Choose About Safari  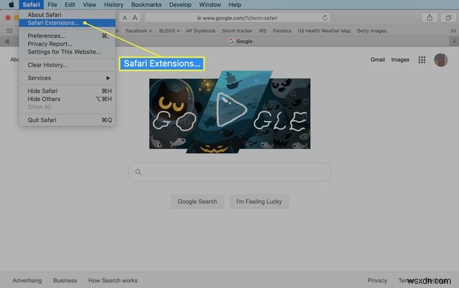pos(67,15)
